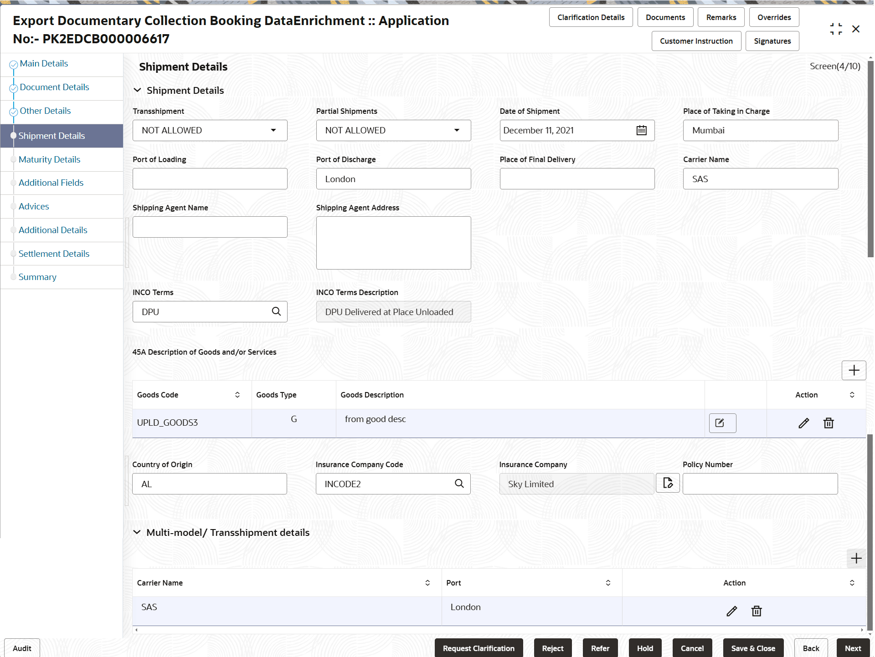Open the Customer Instruction button
875x657 pixels.
tap(696, 41)
